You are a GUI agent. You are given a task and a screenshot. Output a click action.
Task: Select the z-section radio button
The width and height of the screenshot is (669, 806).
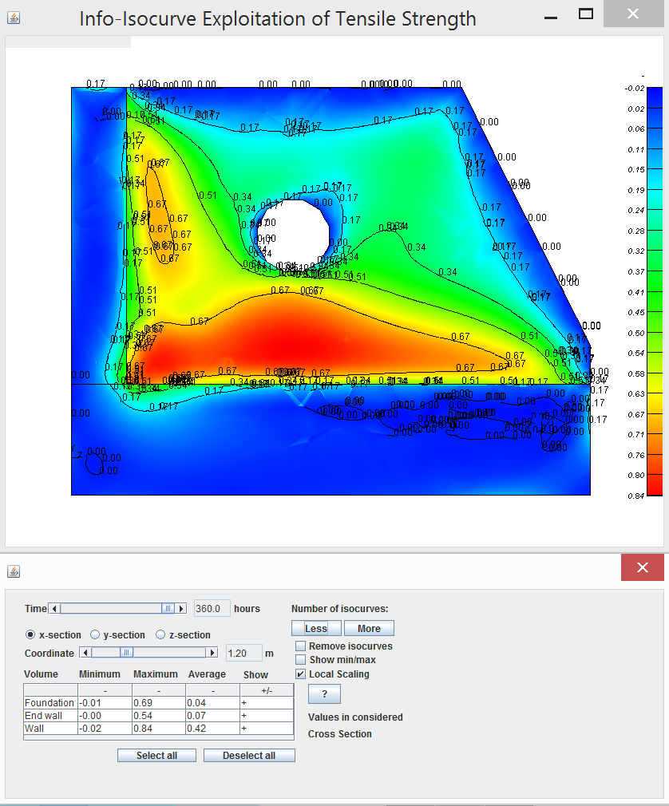coord(160,635)
